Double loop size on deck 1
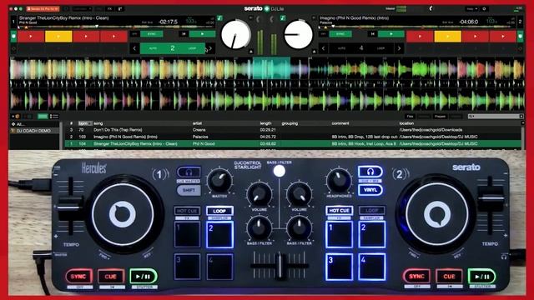Screen dimensions: 534x300 [x=210, y=48]
